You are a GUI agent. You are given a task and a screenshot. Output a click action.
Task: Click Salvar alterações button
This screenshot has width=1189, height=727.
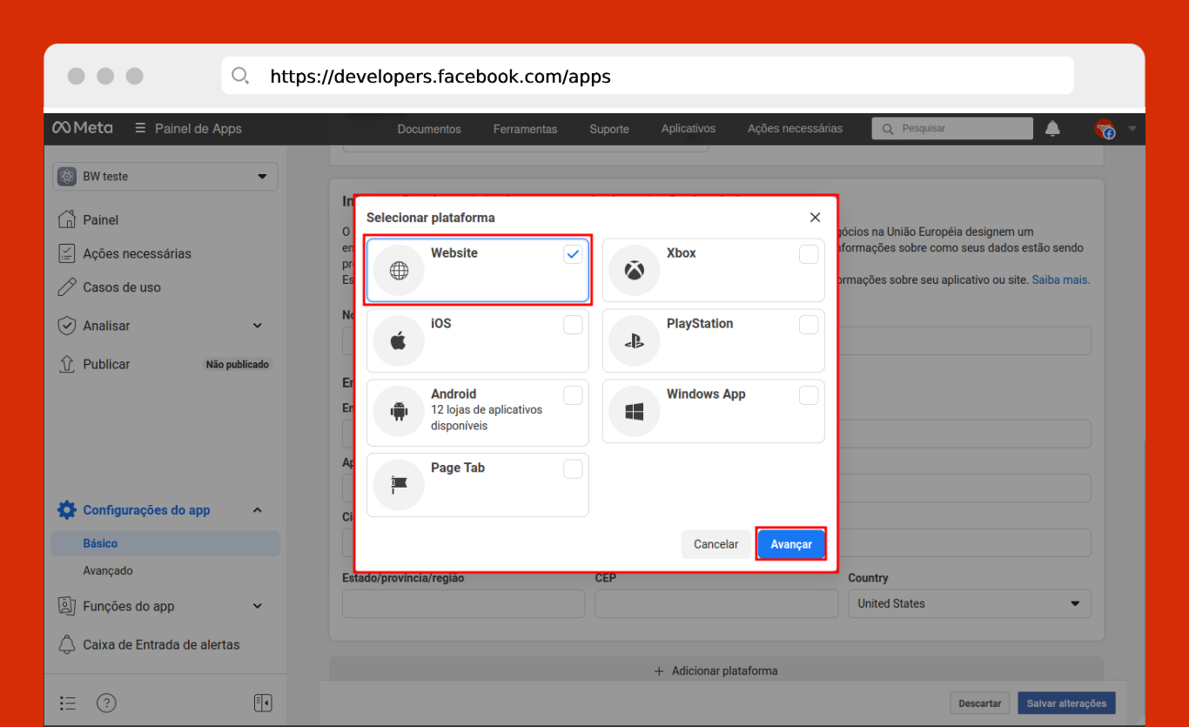coord(1066,703)
